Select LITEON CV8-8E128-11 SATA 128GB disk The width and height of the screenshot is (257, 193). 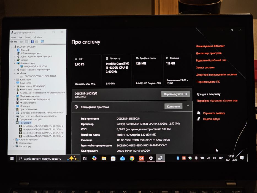(x=40, y=76)
